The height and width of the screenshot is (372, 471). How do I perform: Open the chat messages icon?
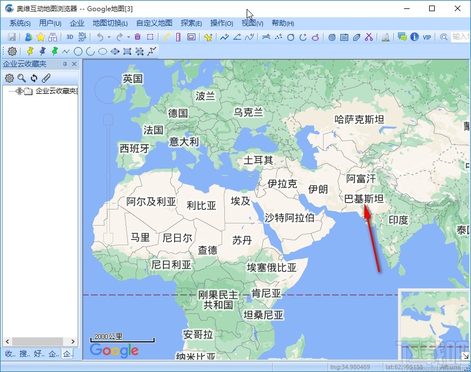[402, 37]
